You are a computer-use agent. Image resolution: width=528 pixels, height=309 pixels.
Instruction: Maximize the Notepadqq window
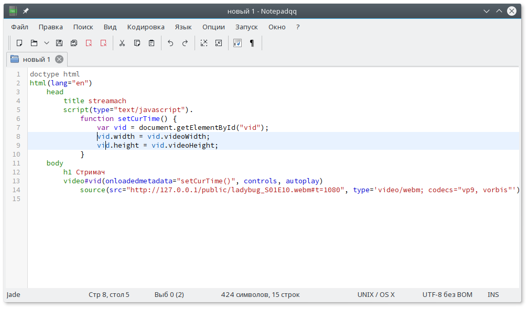point(499,11)
